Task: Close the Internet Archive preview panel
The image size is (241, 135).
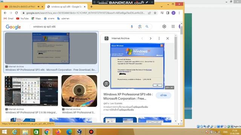Action: [168, 38]
